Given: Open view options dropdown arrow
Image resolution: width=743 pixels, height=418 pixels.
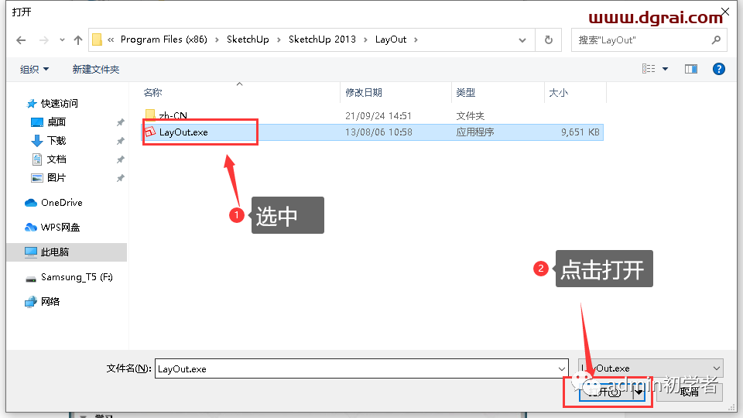Looking at the screenshot, I should point(666,69).
